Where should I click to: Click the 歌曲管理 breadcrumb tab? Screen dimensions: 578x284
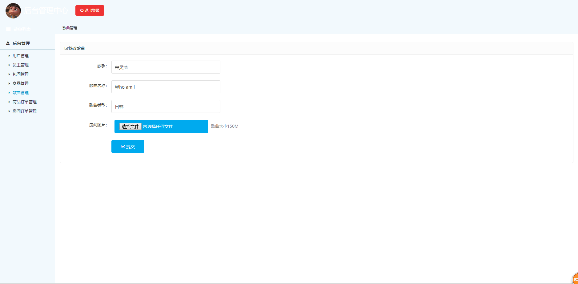click(x=70, y=28)
